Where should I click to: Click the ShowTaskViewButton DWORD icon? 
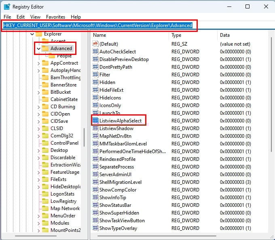point(95,220)
